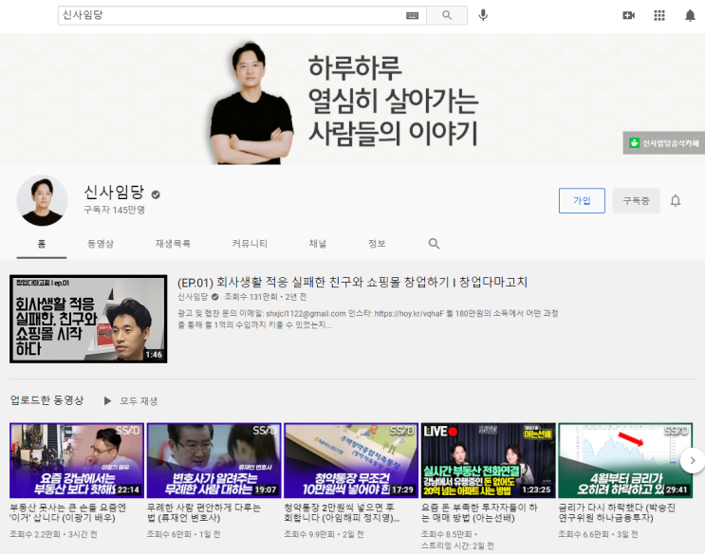
Task: Open the 19:07 변호사 video thumbnail
Action: pos(214,460)
